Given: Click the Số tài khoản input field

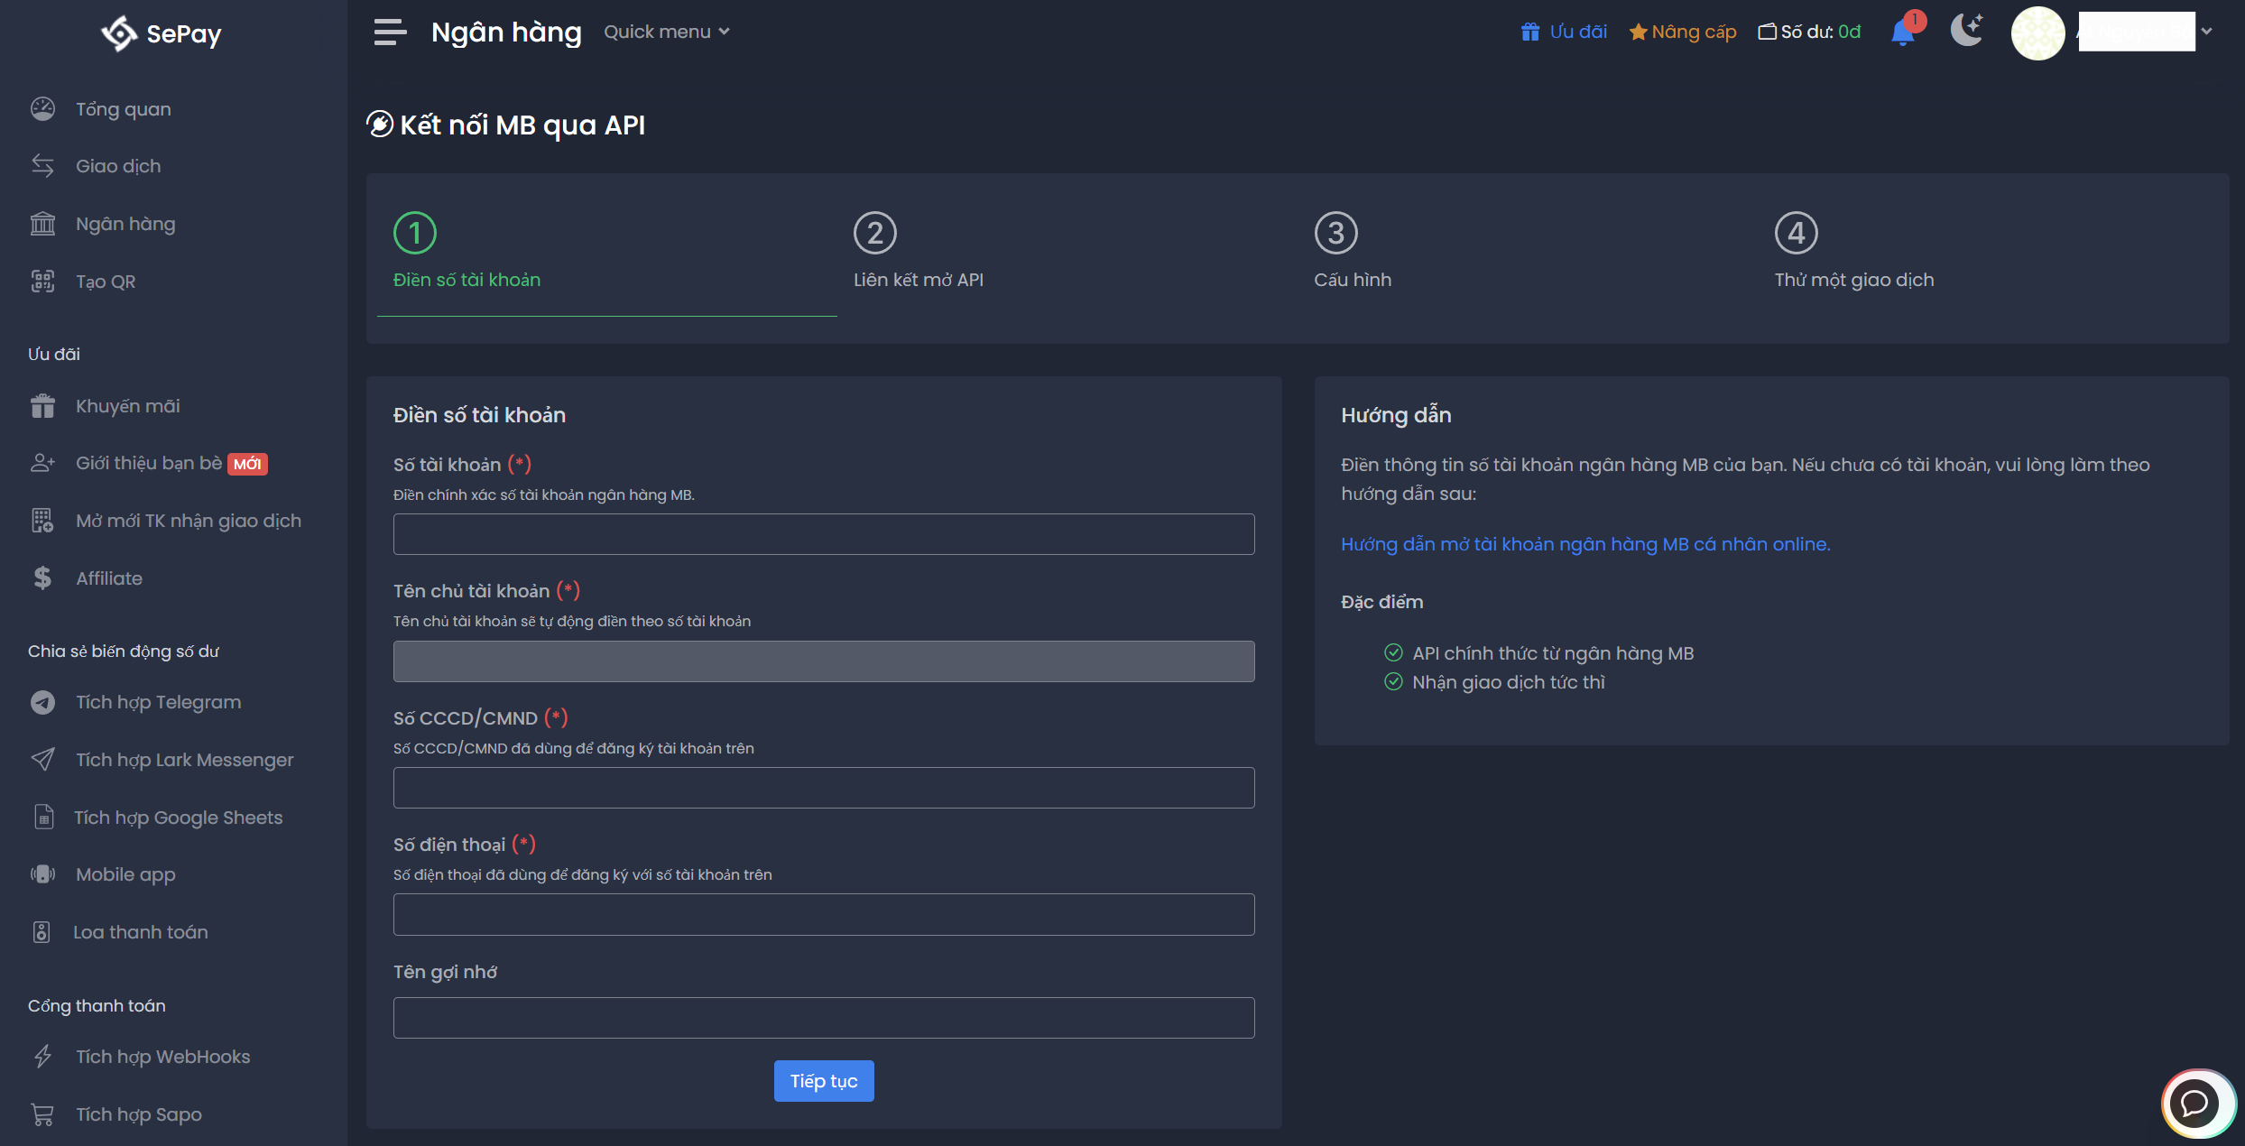Looking at the screenshot, I should pyautogui.click(x=823, y=534).
